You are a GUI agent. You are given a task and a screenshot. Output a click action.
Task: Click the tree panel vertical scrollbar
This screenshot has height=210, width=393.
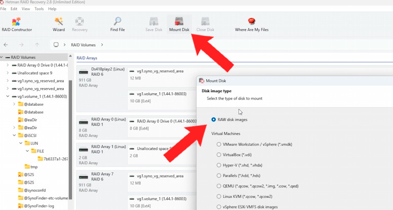[70, 140]
